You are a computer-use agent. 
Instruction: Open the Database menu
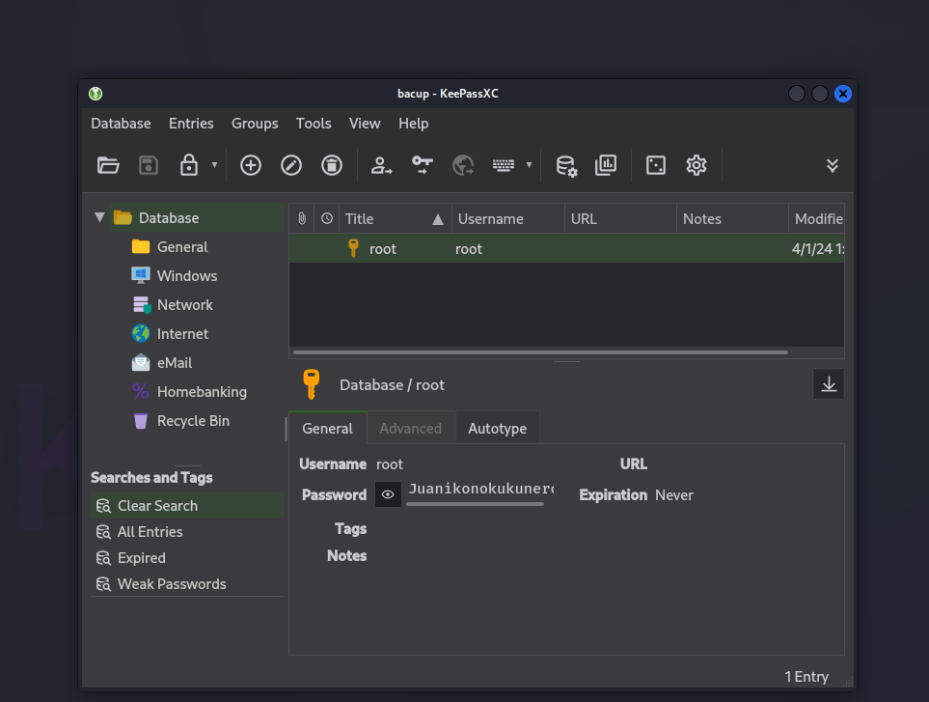click(121, 124)
